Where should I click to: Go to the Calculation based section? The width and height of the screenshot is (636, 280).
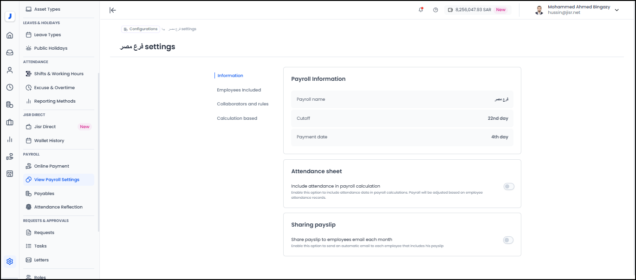237,118
